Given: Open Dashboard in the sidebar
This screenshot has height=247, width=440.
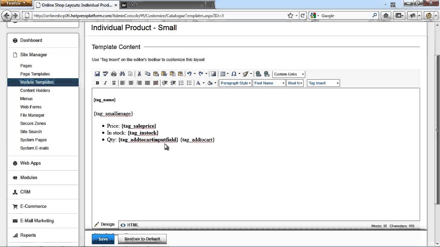Looking at the screenshot, I should pos(31,40).
